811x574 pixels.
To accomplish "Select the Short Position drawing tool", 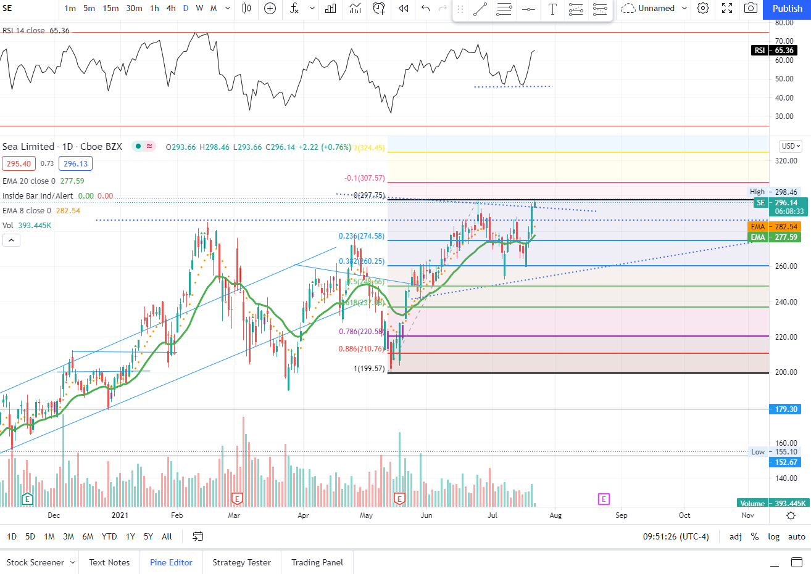I will tap(600, 9).
